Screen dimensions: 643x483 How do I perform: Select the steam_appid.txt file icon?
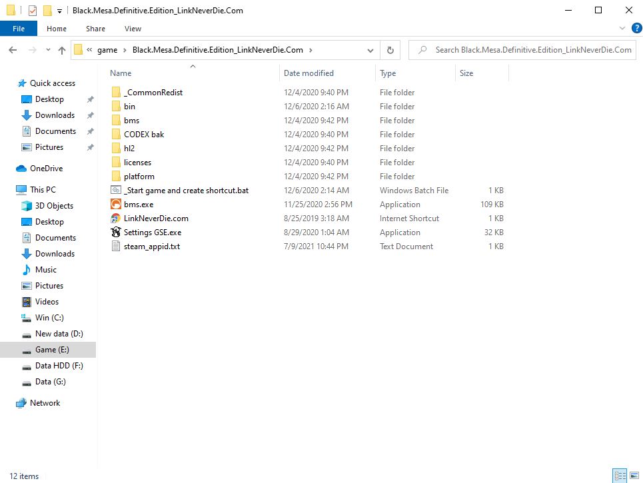(x=116, y=246)
